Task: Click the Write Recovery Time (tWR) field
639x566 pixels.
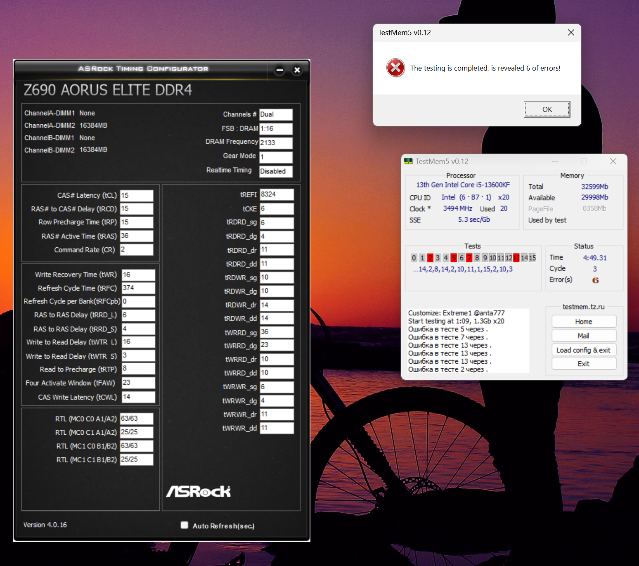Action: tap(138, 275)
